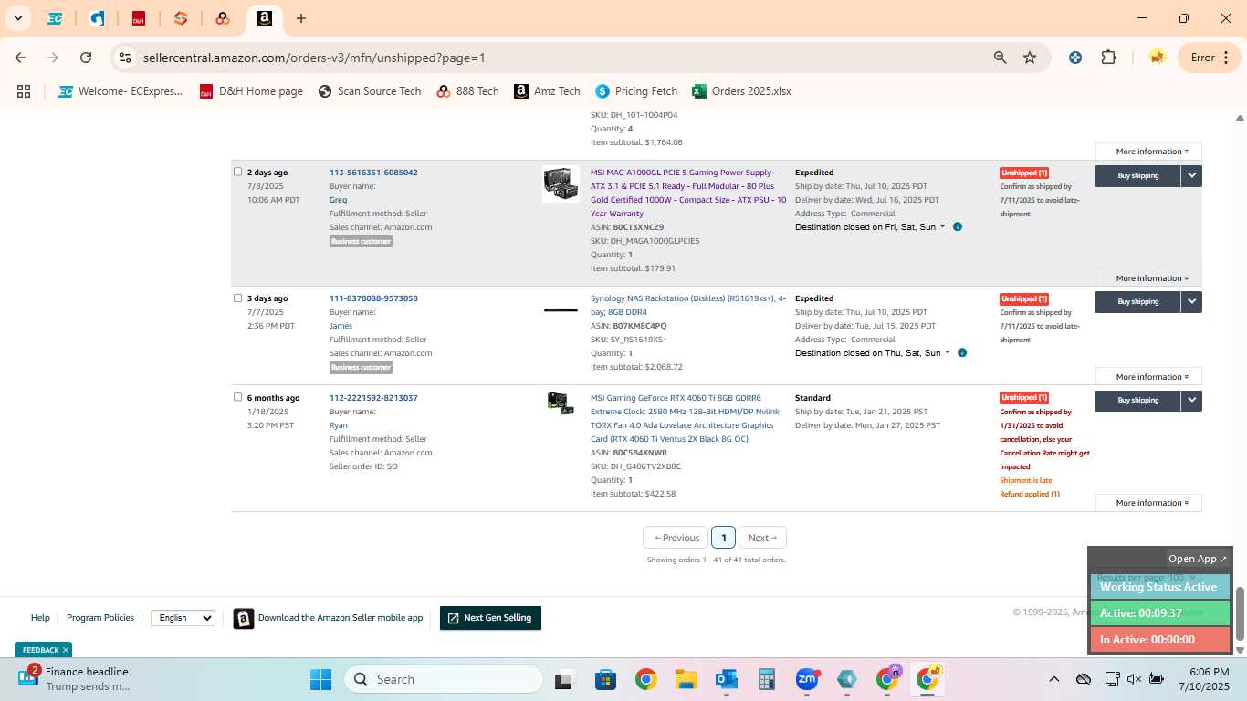Select checkbox for order 113-5616351-6085042

(x=238, y=172)
